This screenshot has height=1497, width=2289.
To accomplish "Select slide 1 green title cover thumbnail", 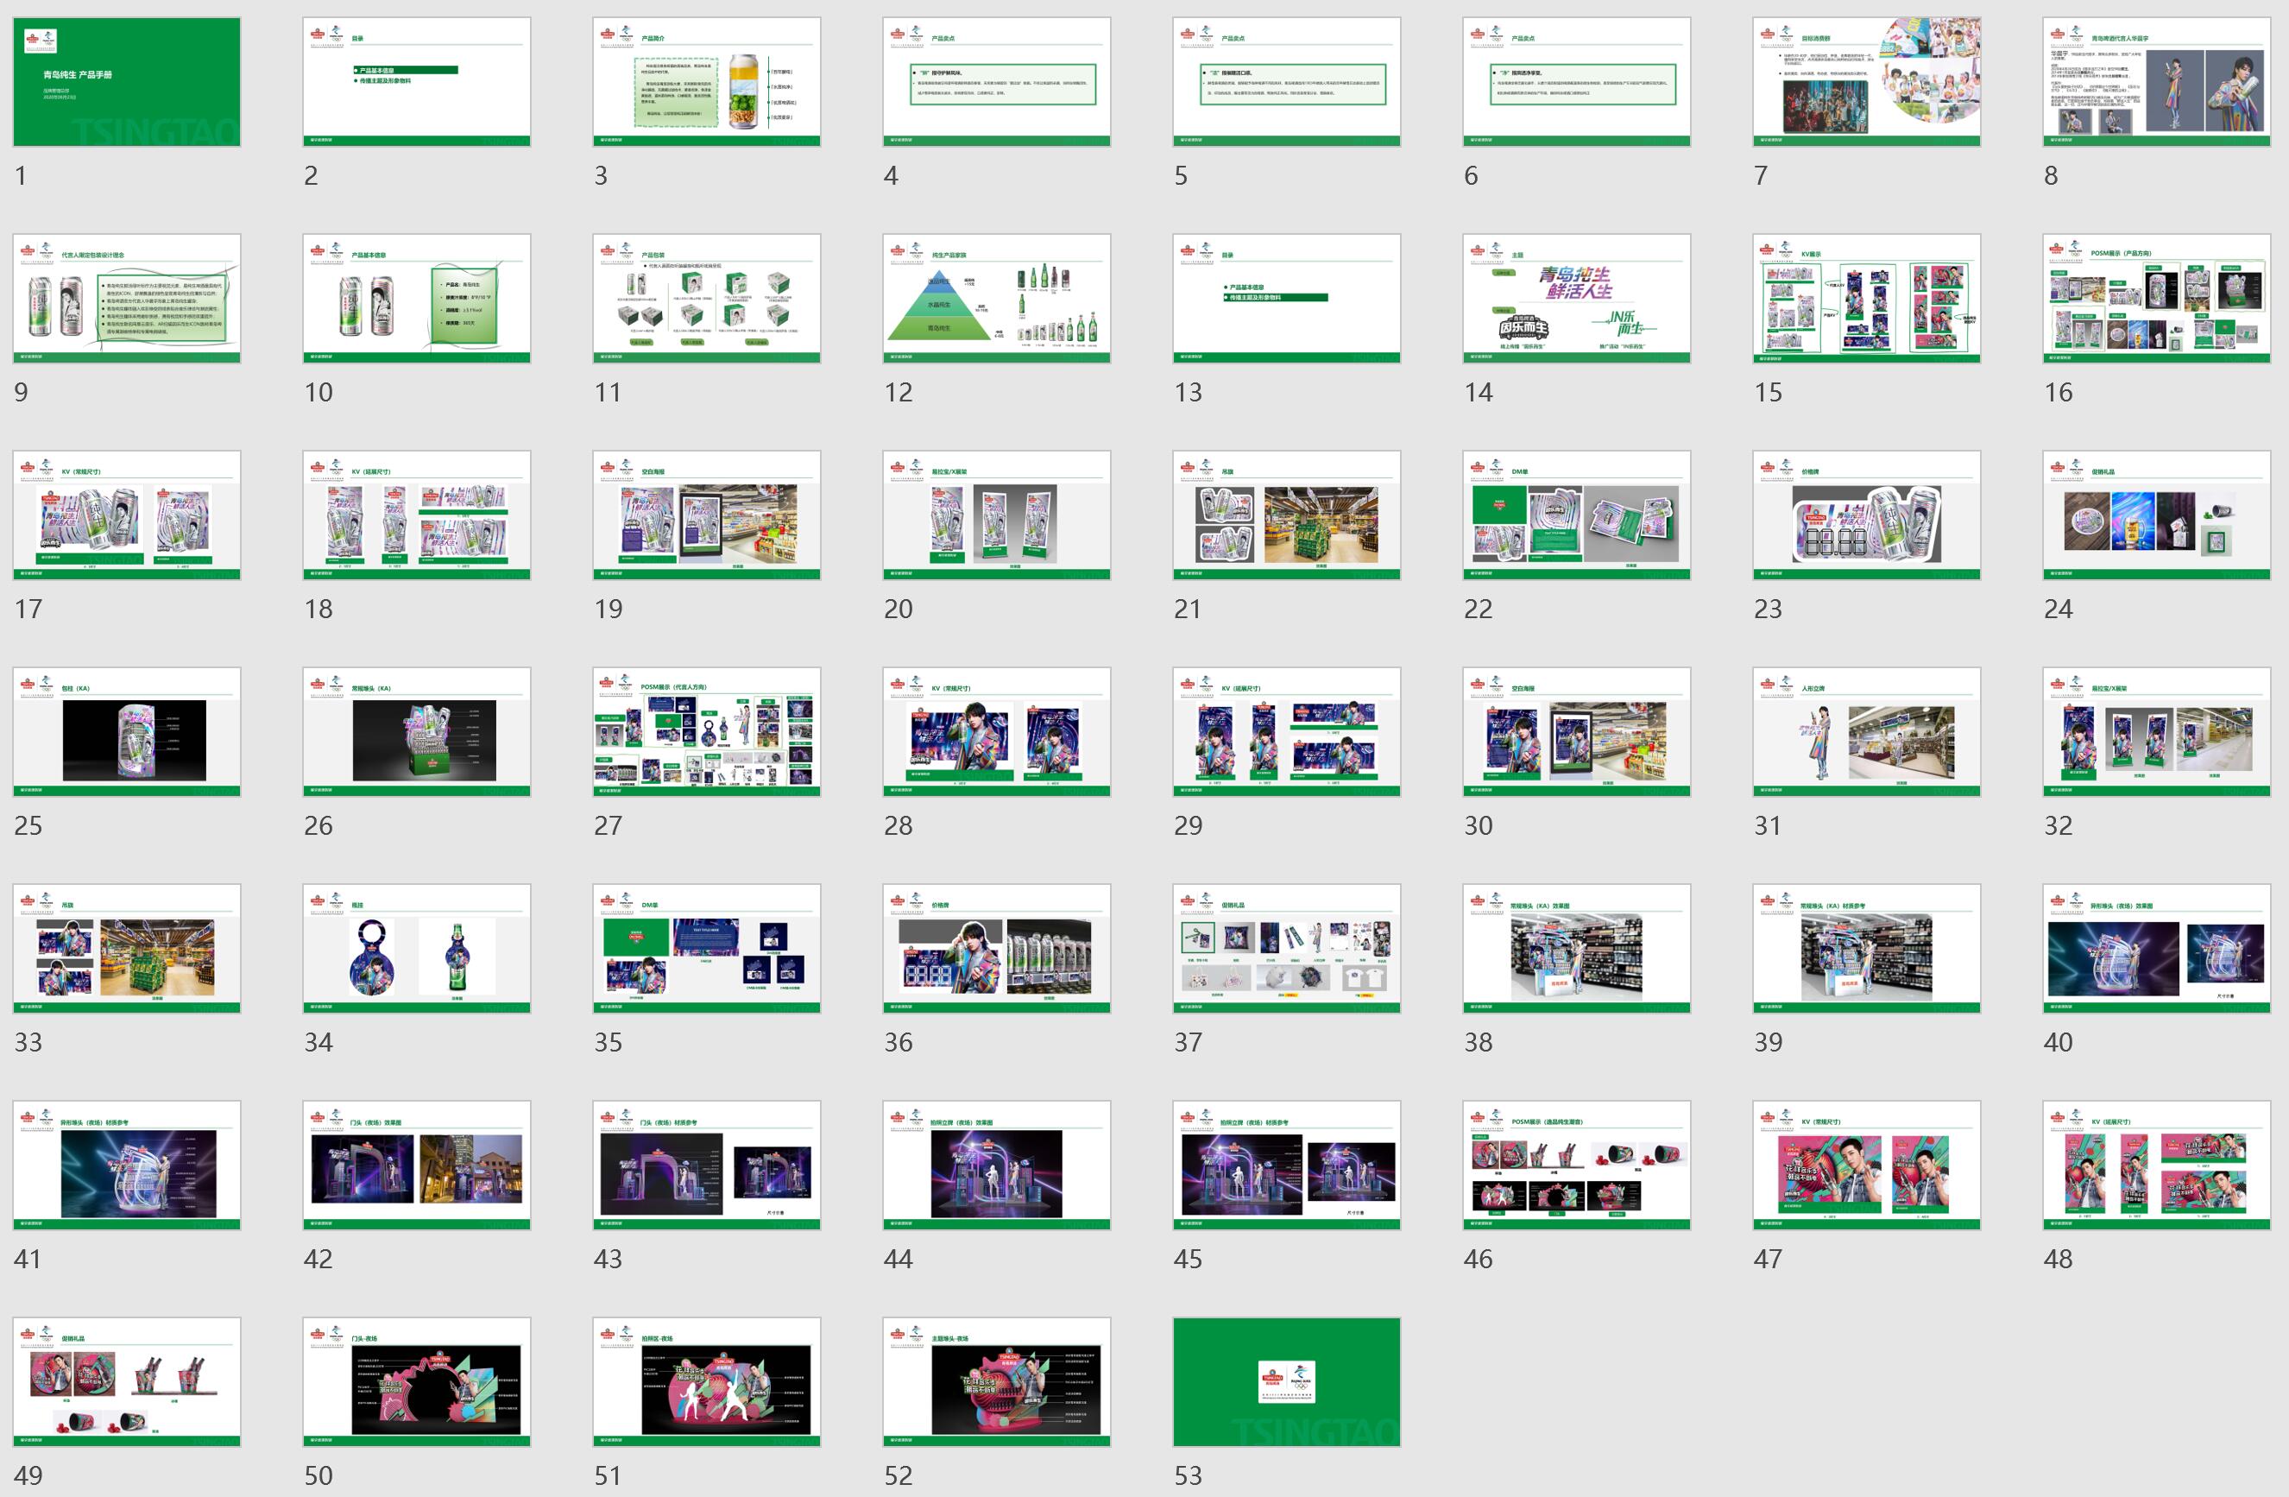I will click(x=127, y=82).
